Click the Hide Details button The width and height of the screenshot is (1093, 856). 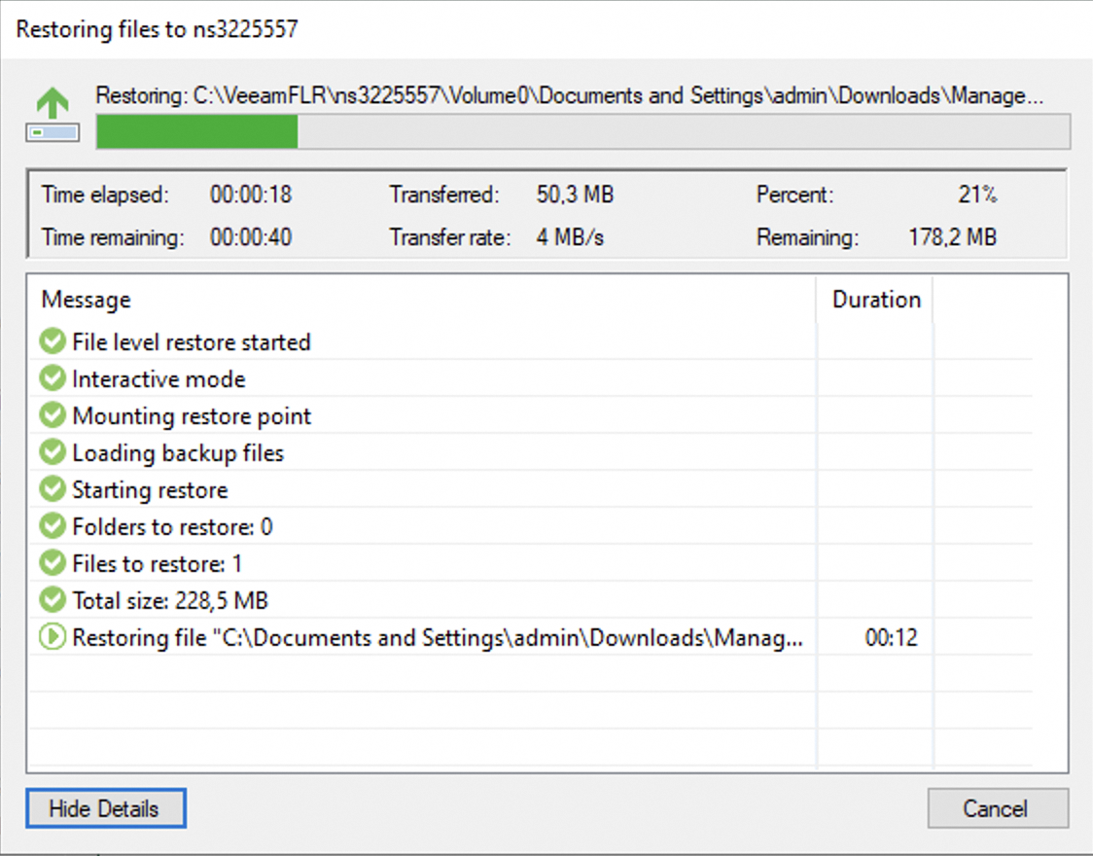click(x=105, y=808)
